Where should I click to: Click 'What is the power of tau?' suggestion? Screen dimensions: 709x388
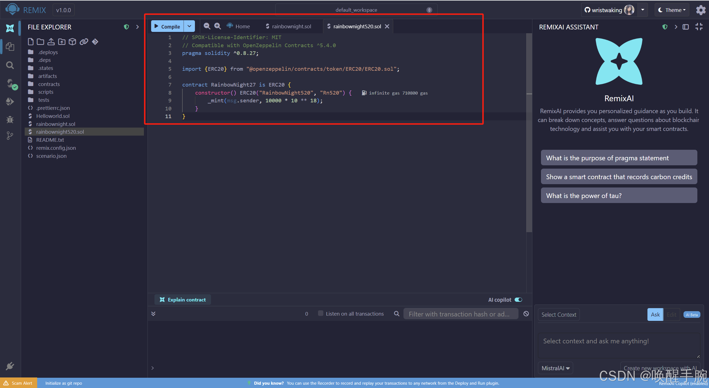pyautogui.click(x=619, y=196)
